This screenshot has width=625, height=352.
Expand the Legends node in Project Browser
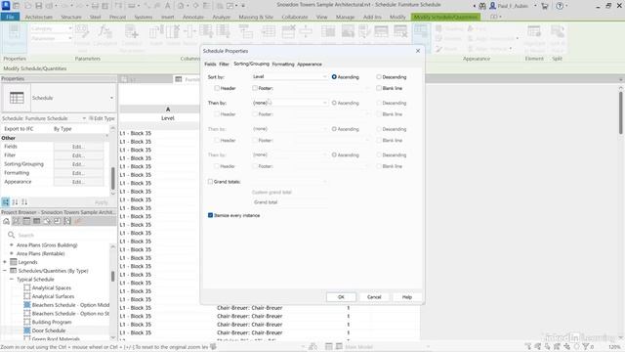[5, 262]
